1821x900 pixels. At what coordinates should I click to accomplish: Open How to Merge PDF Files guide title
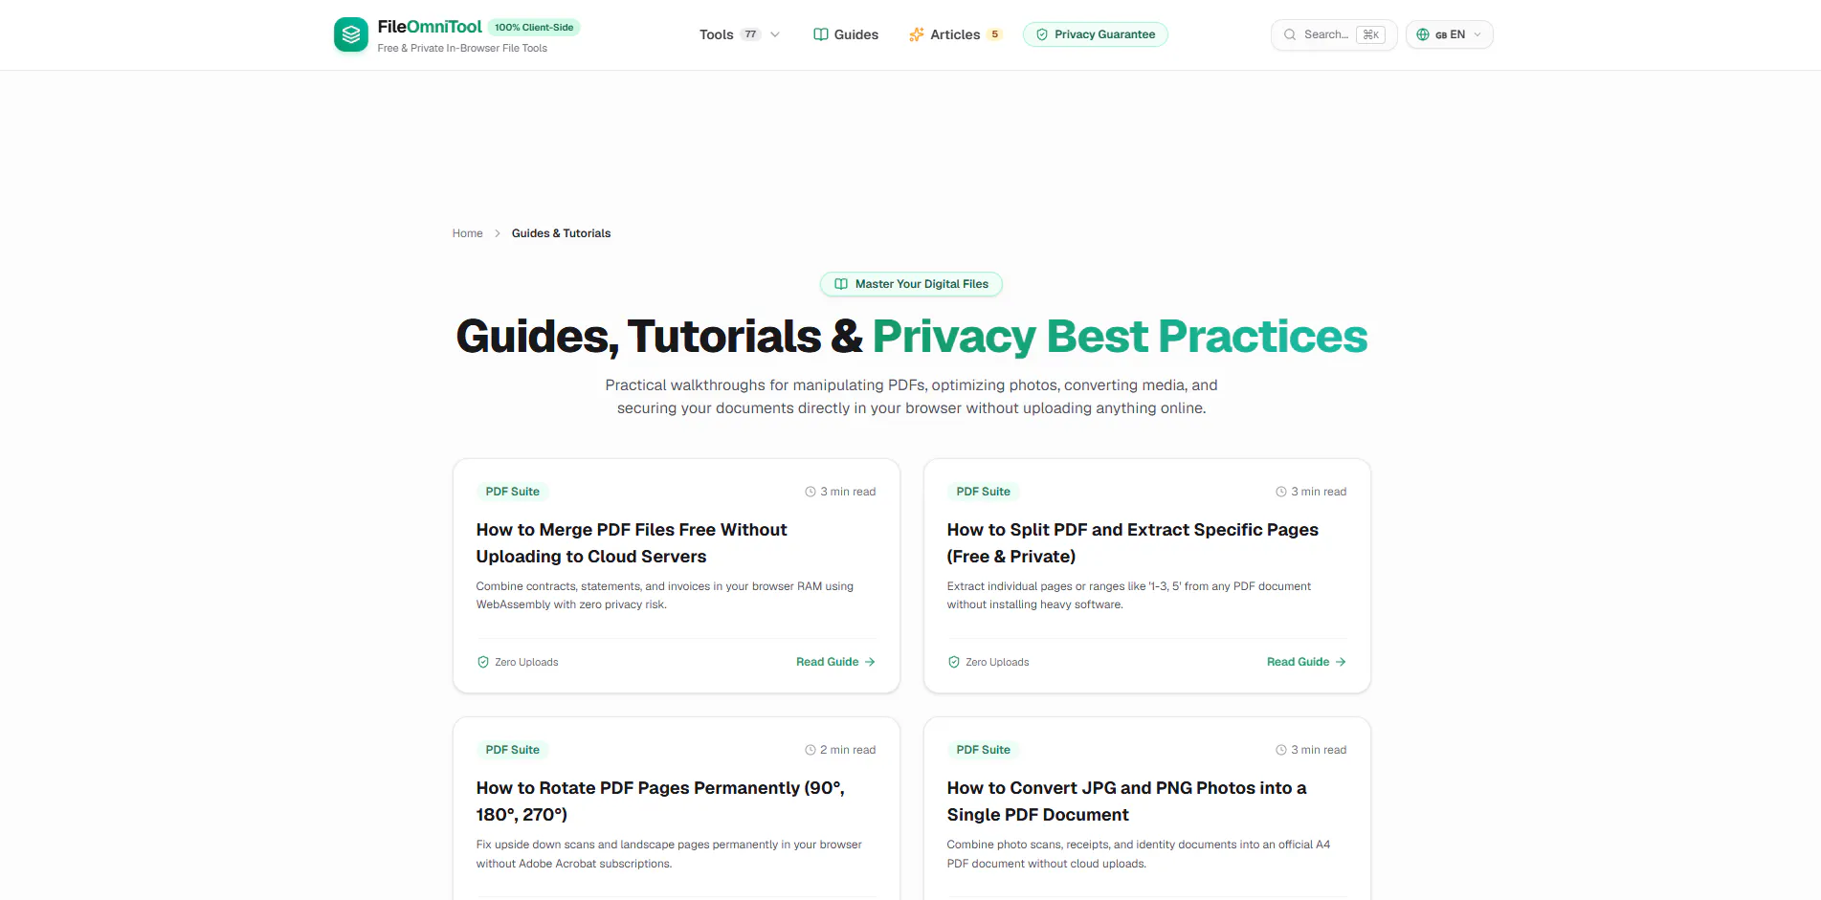click(x=632, y=543)
